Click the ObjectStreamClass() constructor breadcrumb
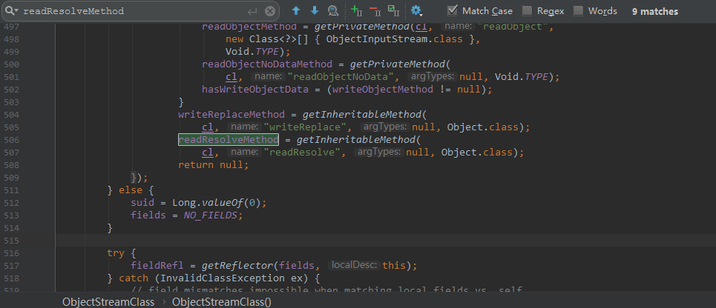 221,301
